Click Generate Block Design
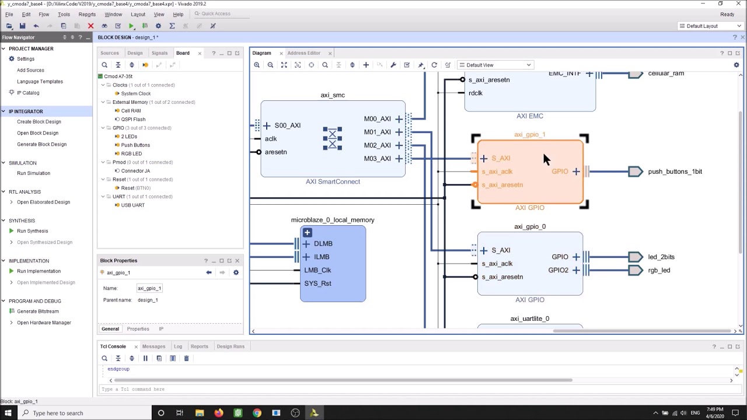Viewport: 747px width, 420px height. pyautogui.click(x=41, y=144)
